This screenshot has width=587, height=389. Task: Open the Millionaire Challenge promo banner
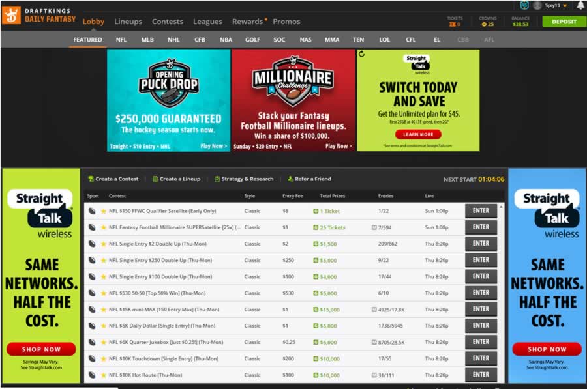[x=293, y=100]
